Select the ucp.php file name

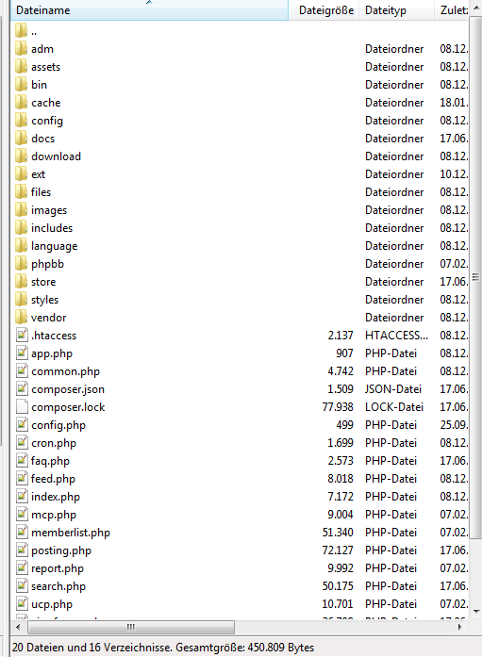point(52,604)
